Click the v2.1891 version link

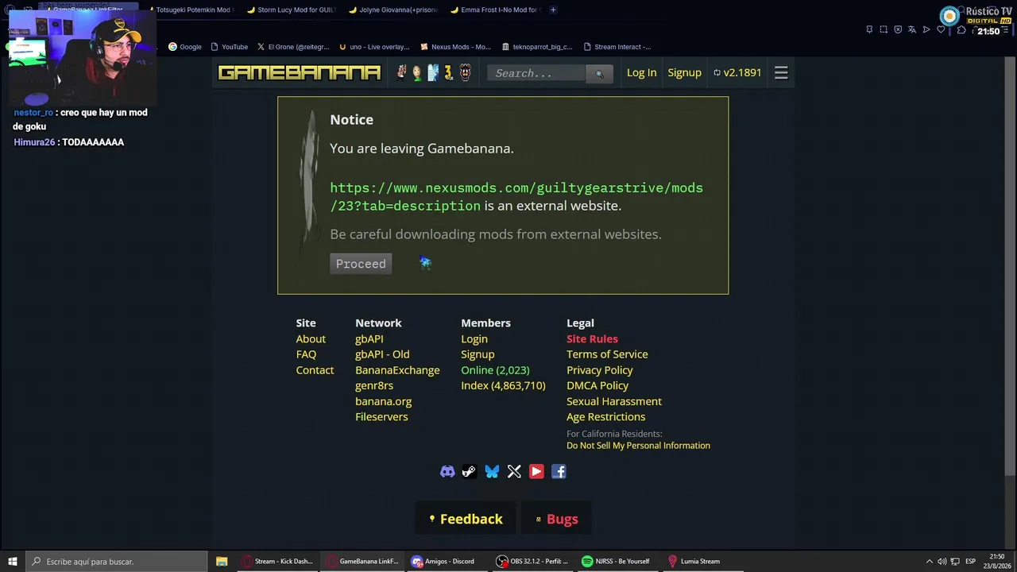coord(737,72)
